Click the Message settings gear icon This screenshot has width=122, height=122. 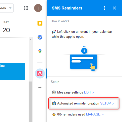[54, 92]
